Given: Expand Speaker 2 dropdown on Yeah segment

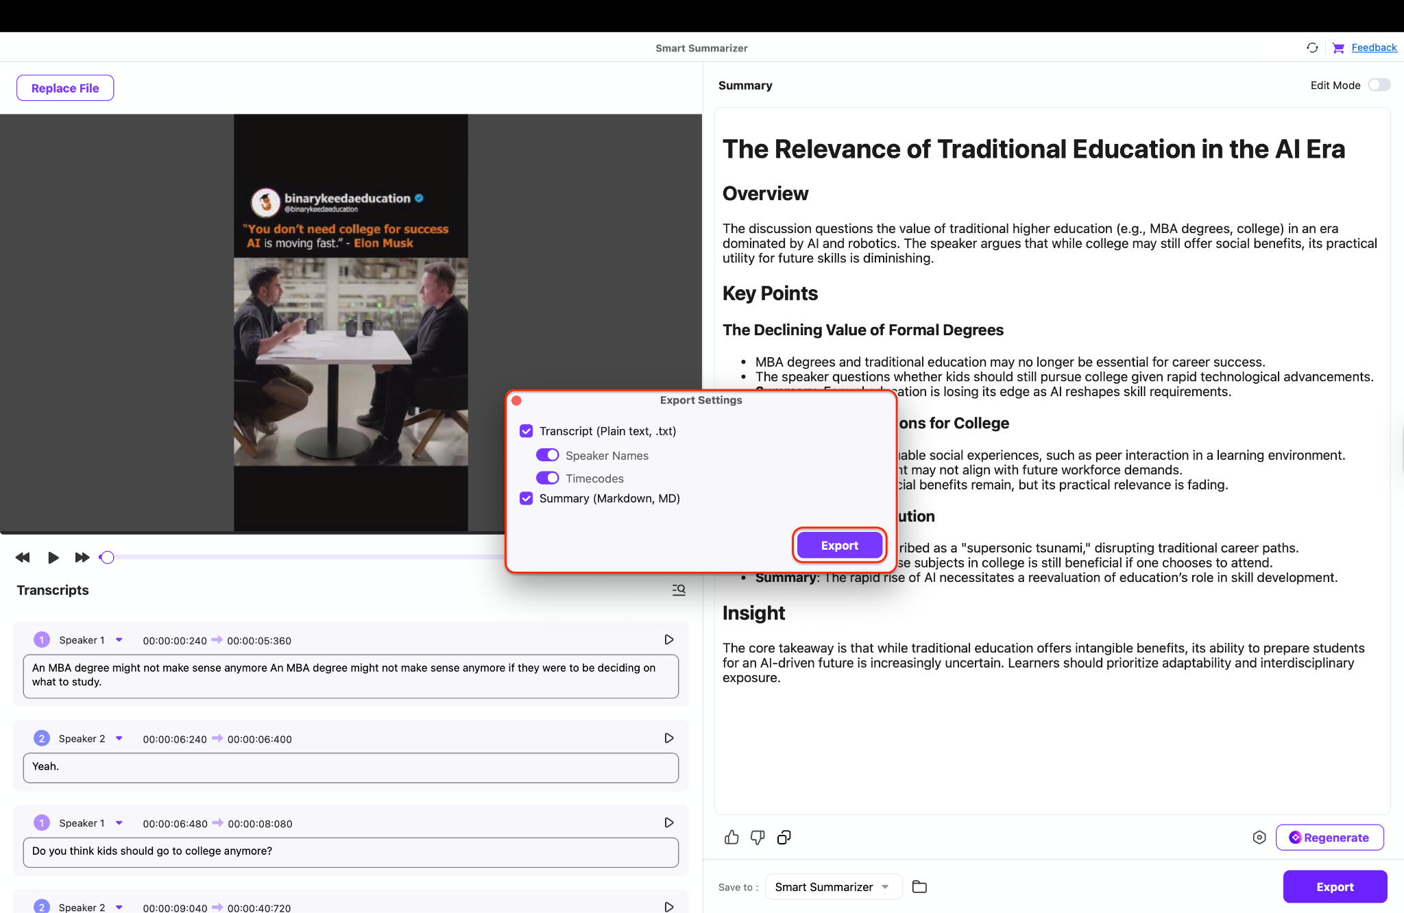Looking at the screenshot, I should pos(119,738).
